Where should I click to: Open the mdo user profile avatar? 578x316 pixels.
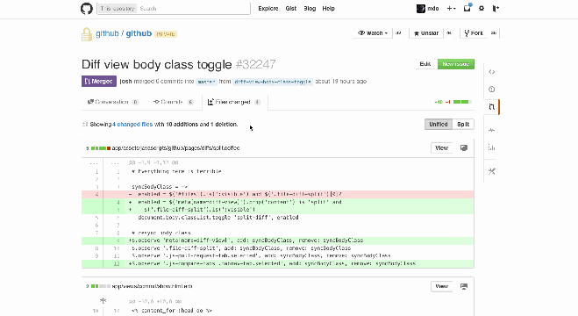[421, 9]
